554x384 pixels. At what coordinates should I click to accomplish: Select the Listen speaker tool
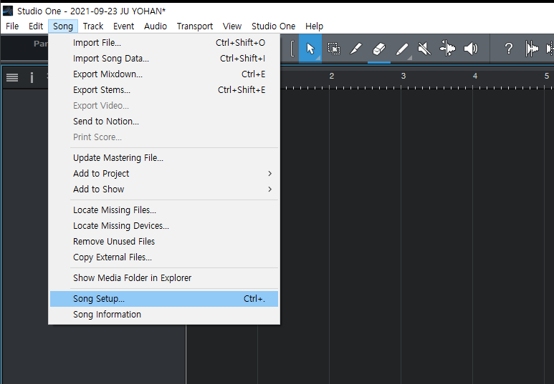(471, 49)
